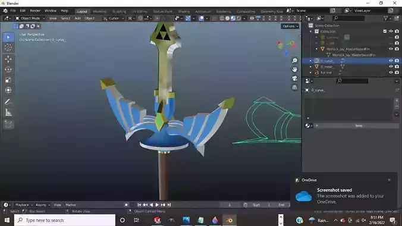Open the Options dropdown in viewport
Image resolution: width=402 pixels, height=226 pixels.
(290, 26)
